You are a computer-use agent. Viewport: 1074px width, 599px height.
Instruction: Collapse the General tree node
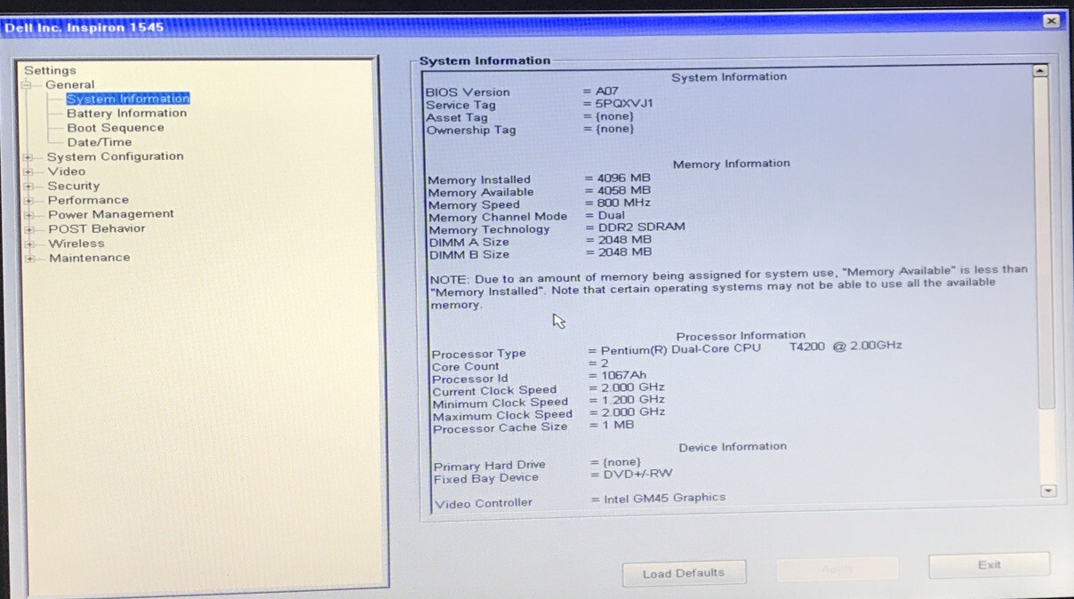(x=28, y=85)
